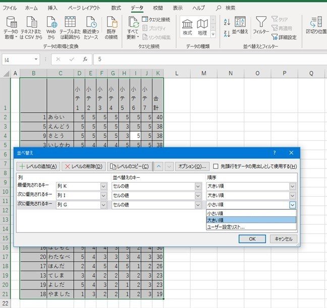Toggle 'use first row as headers' checkbox
Viewport: 327px width, 308px height.
coord(216,167)
